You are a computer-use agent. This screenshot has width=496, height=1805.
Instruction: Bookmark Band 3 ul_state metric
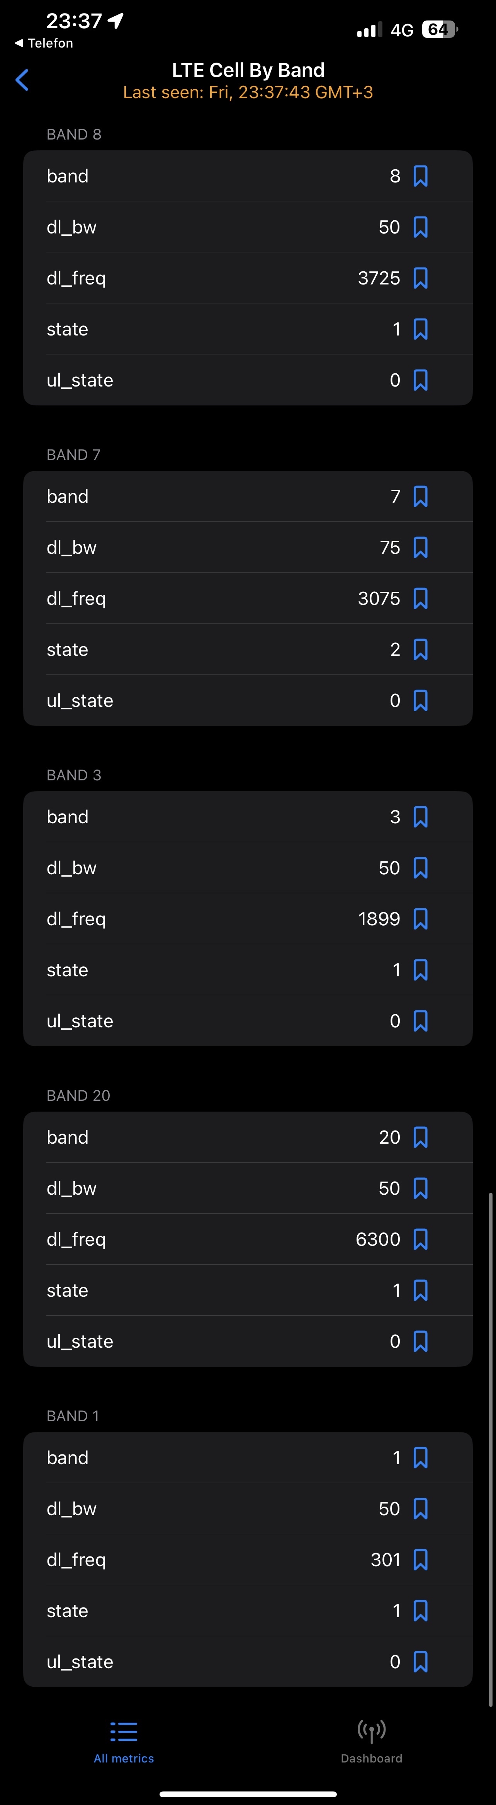coord(420,1021)
